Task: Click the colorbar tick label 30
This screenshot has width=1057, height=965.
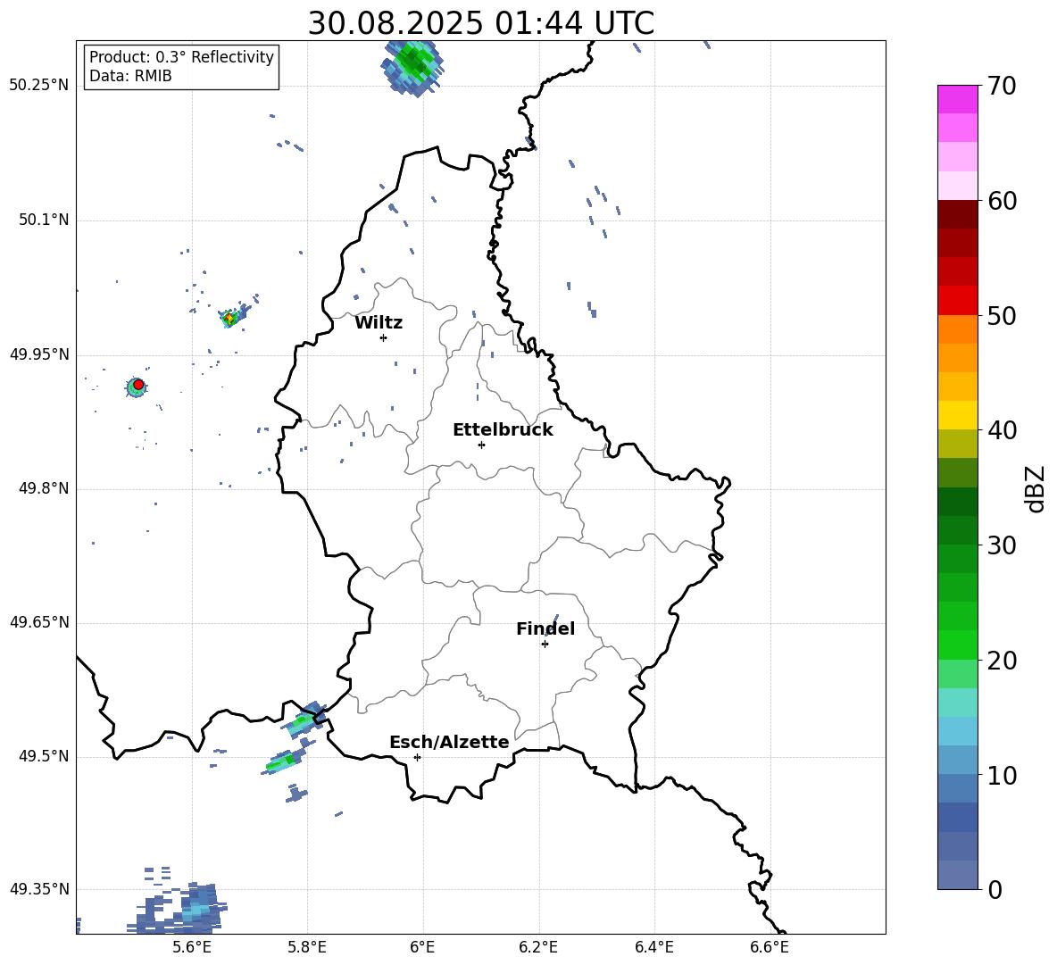Action: (1002, 545)
